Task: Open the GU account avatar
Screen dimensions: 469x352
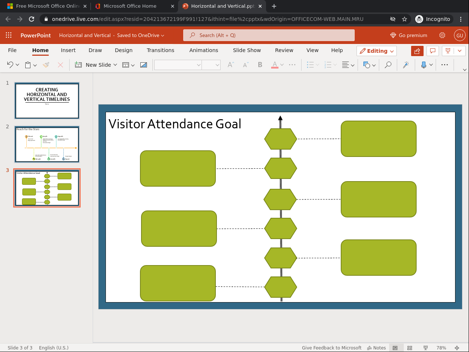Action: pyautogui.click(x=459, y=35)
